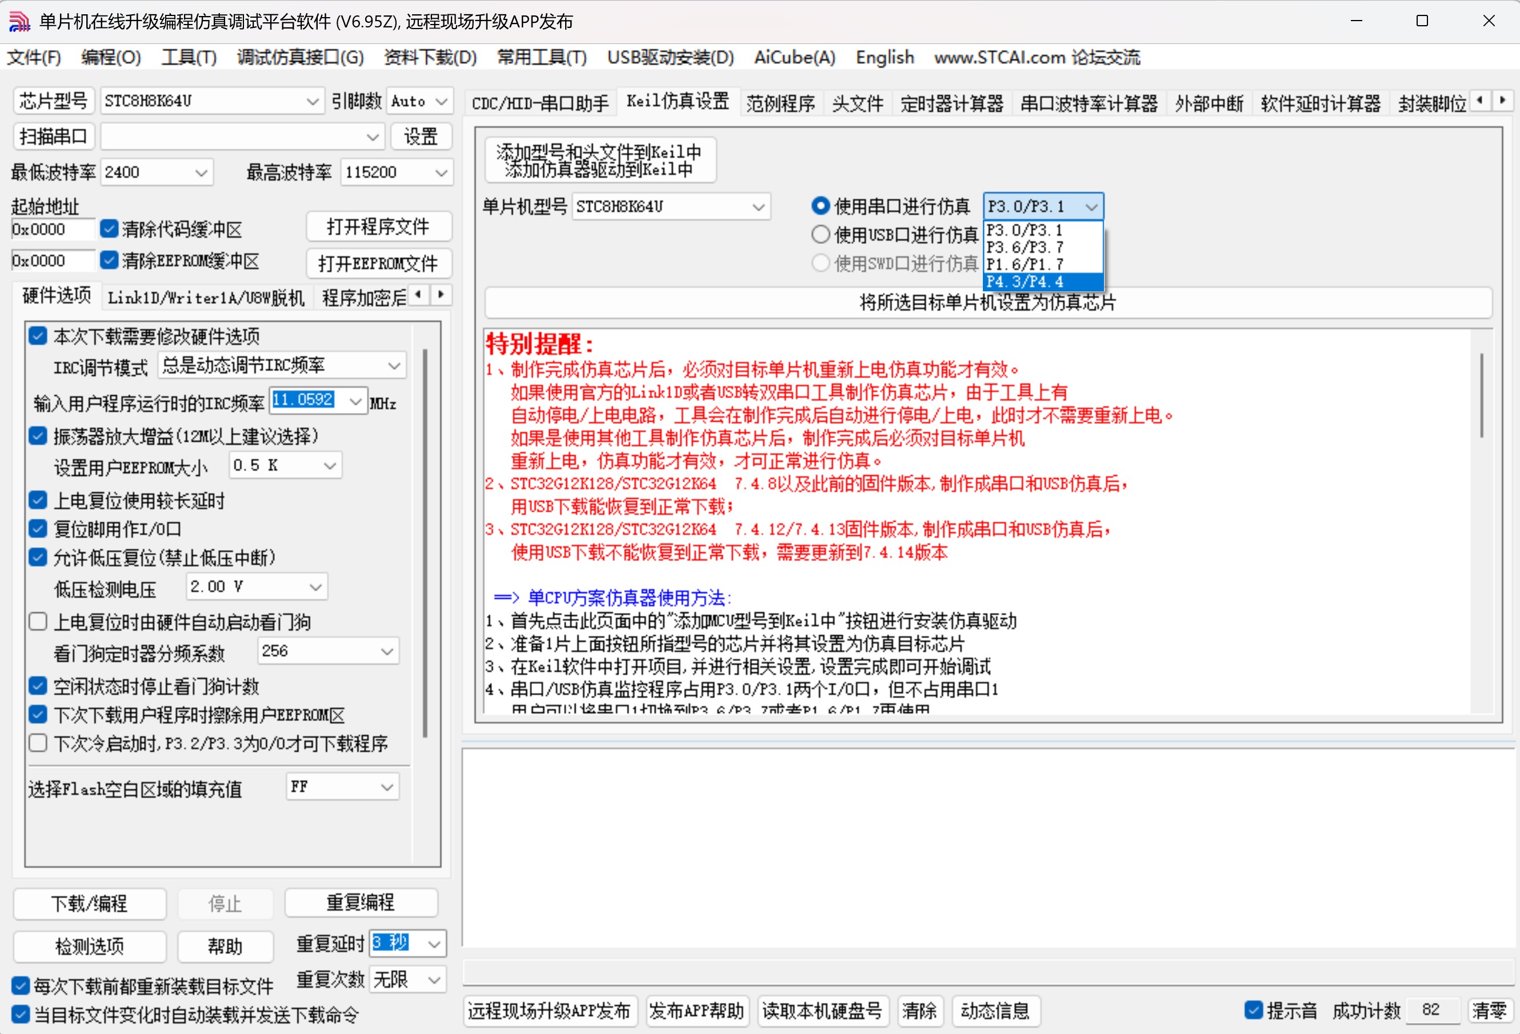Enable 上电复位时由硬件自动启动看门狗
The image size is (1520, 1034).
coord(38,622)
